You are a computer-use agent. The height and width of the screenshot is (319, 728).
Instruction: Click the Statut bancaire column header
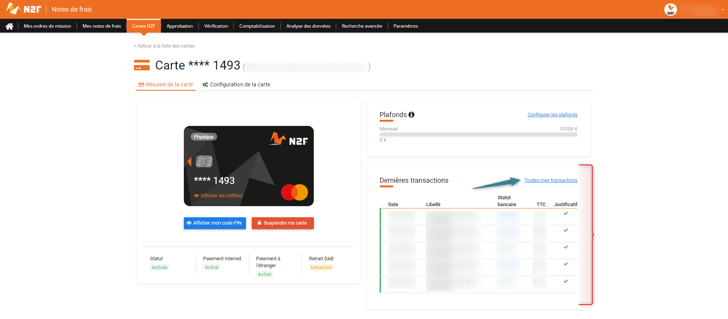[x=507, y=201]
